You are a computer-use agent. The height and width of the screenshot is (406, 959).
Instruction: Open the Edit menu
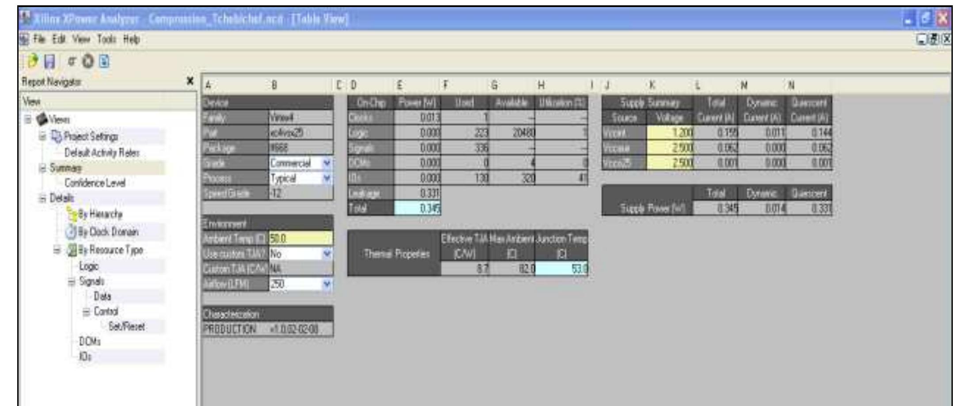[59, 39]
